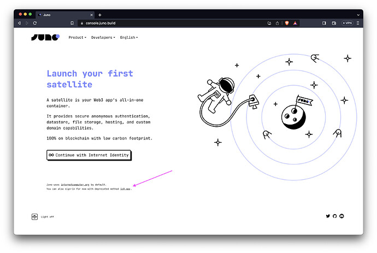Open the internetcomputer.org link
This screenshot has width=377, height=253.
pyautogui.click(x=75, y=185)
